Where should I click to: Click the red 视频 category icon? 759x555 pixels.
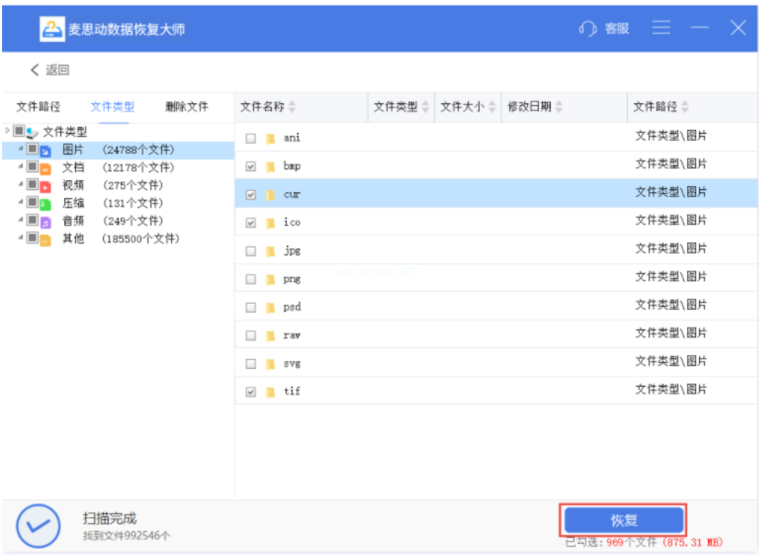(45, 186)
